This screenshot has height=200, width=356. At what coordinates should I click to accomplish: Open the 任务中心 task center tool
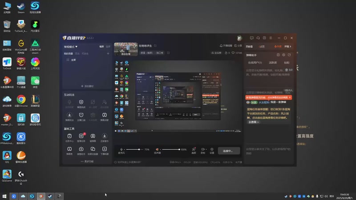point(69,137)
